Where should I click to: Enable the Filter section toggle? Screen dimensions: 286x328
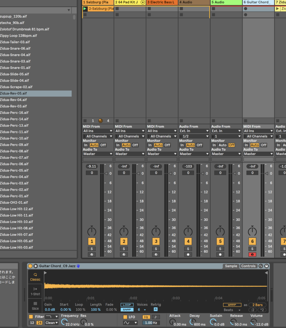[x=31, y=317]
